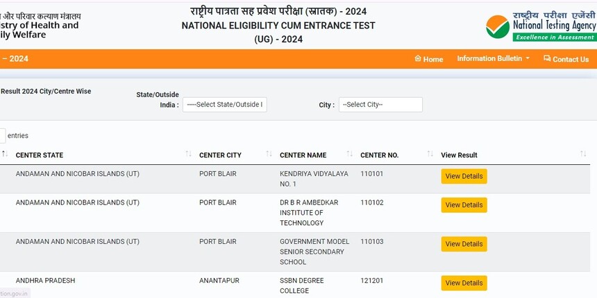View Details for center 110102

tap(464, 205)
